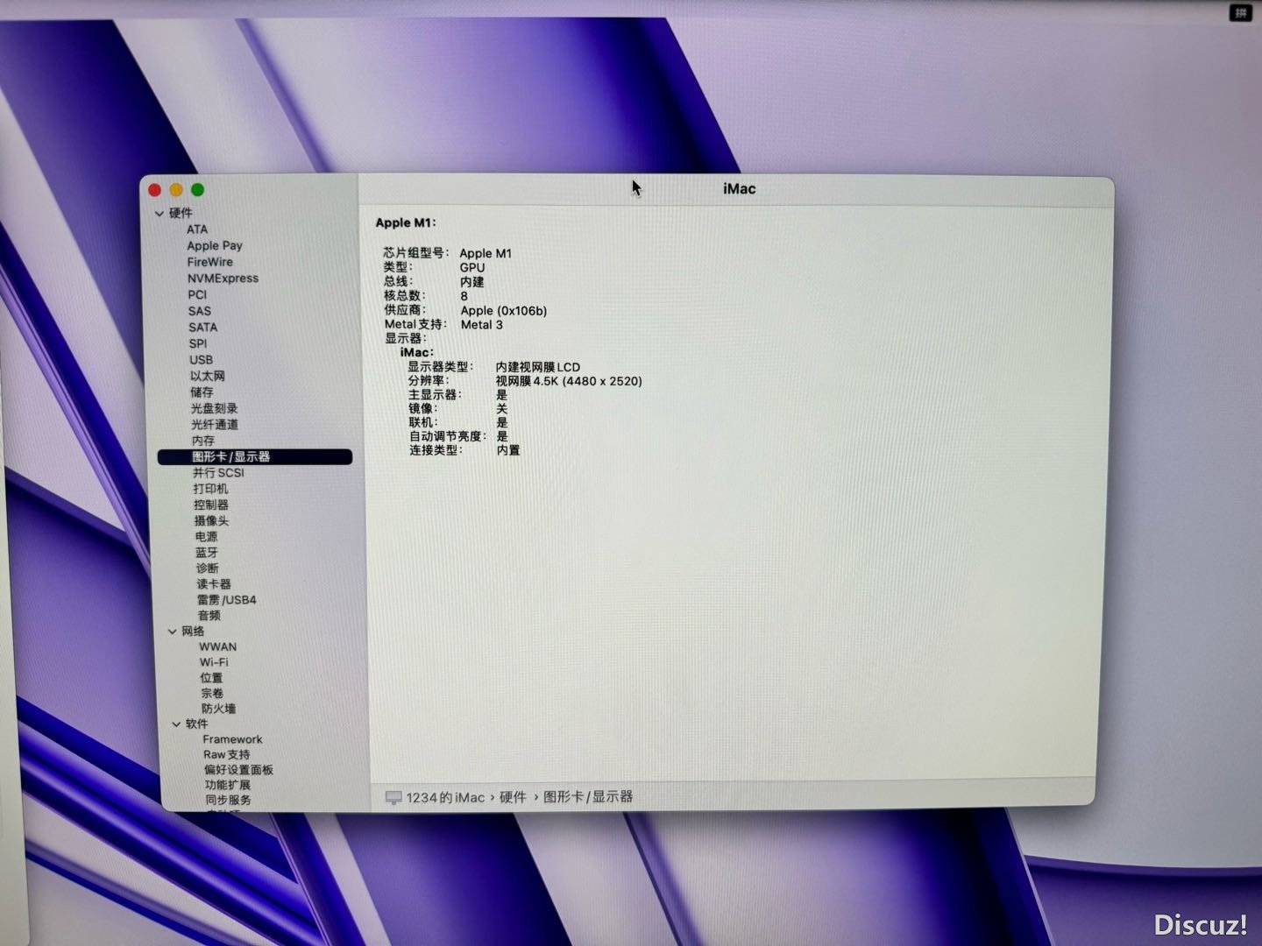
Task: Select 位置 under 网络
Action: point(211,678)
